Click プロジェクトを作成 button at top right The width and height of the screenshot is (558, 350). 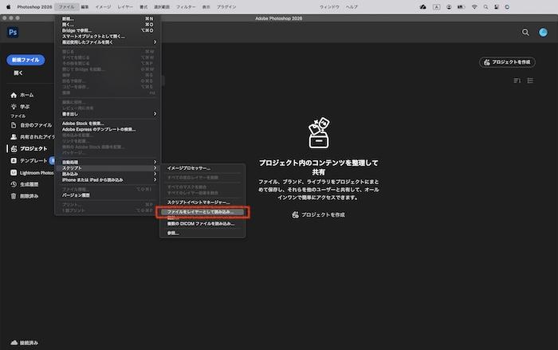click(507, 62)
